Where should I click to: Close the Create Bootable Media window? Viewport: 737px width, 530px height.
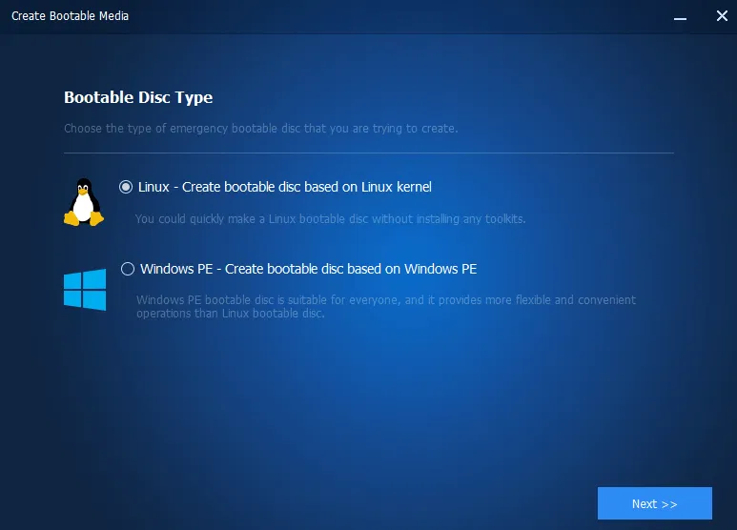(x=722, y=16)
